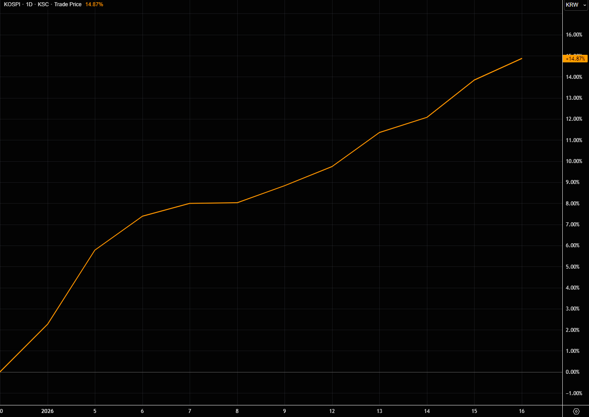The image size is (589, 417).
Task: Click the orange 14.87% legend value
Action: pos(94,4)
